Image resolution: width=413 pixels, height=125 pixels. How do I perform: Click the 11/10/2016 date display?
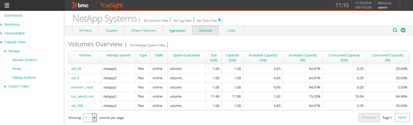tap(363, 3)
